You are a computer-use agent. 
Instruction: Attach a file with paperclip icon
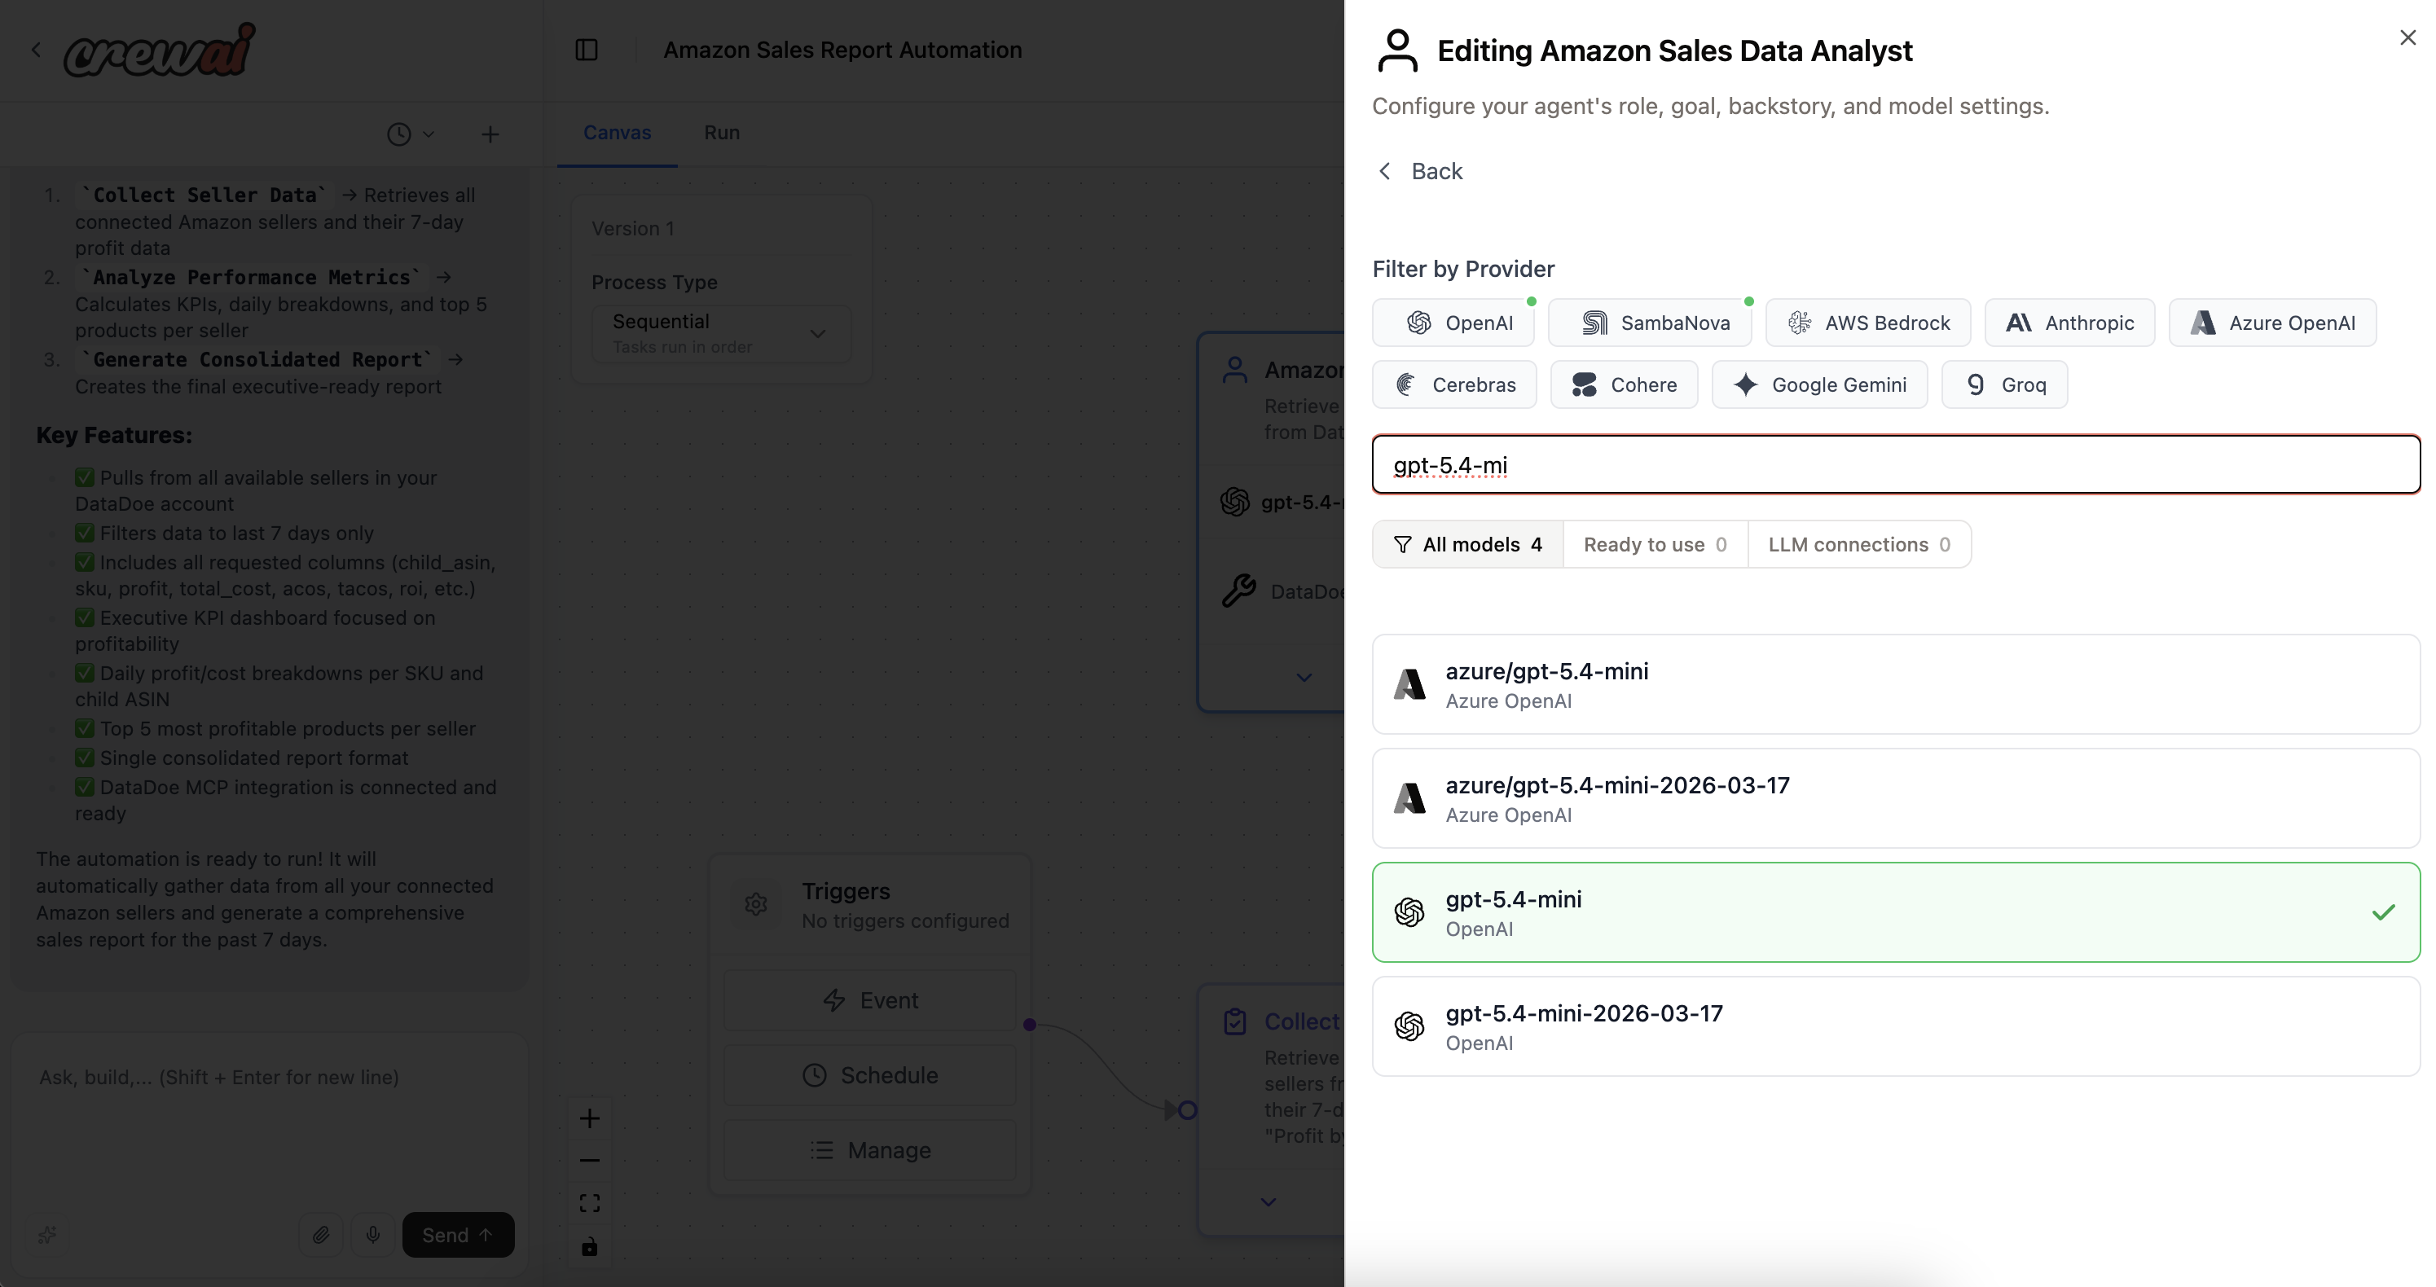322,1235
